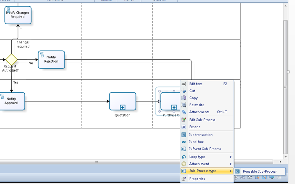Image resolution: width=295 pixels, height=184 pixels.
Task: Expand the Attach event submenu arrow
Action: click(231, 164)
